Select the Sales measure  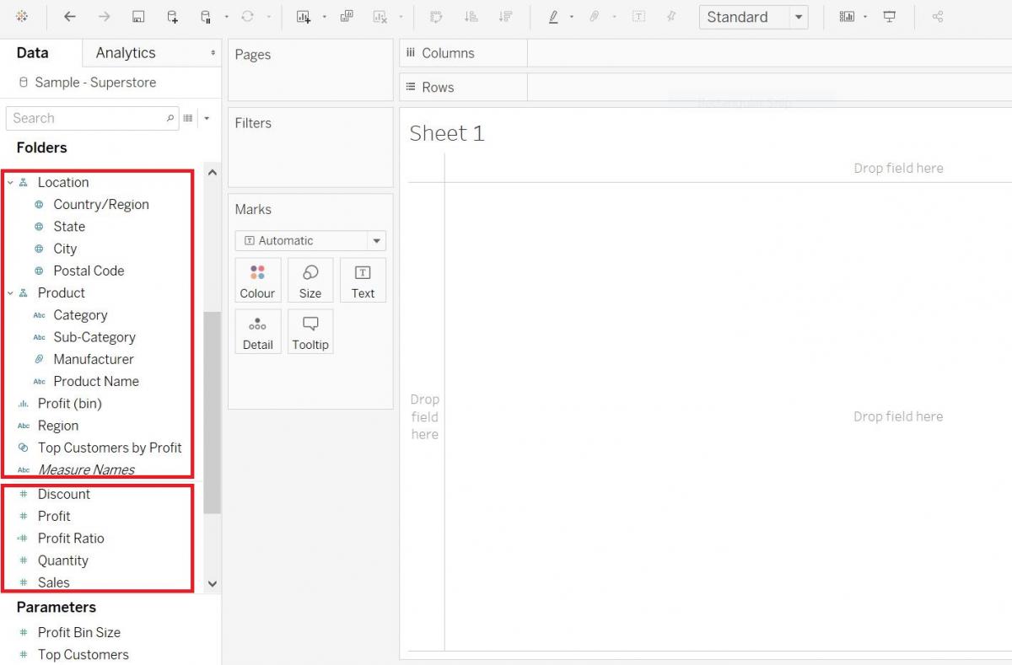point(53,582)
